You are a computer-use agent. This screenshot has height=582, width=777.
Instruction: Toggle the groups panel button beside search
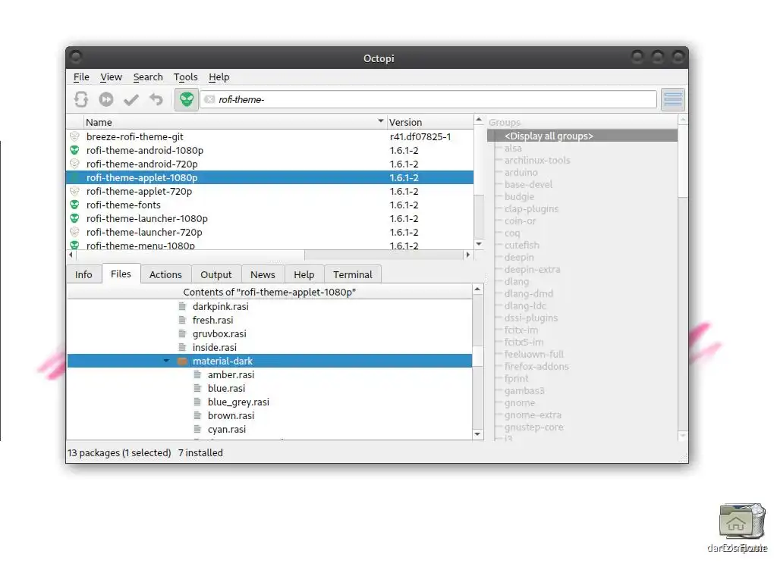(673, 99)
